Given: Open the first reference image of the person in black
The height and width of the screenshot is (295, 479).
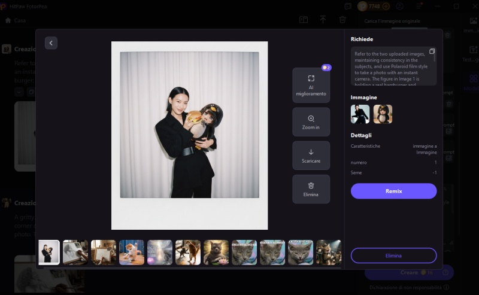Looking at the screenshot, I should coord(360,114).
